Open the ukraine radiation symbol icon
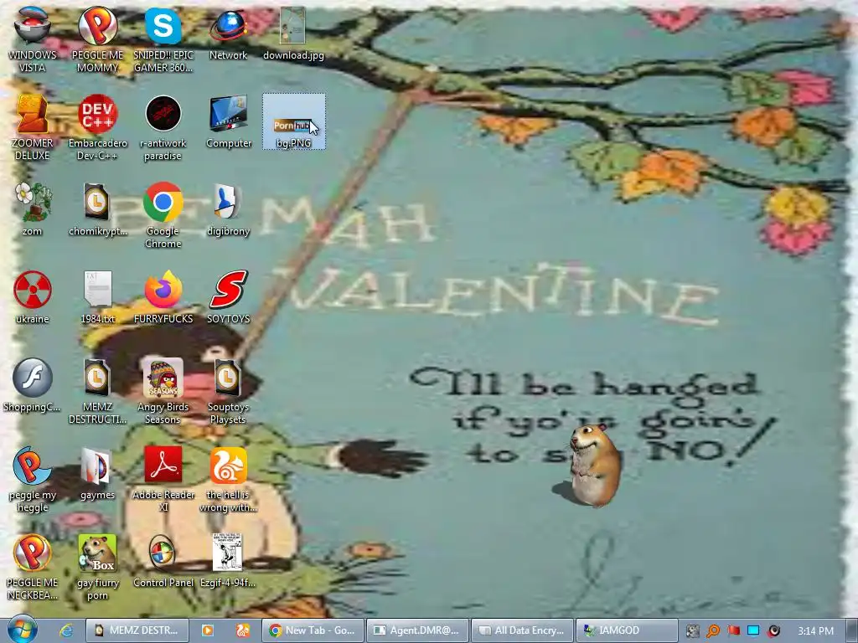The image size is (858, 643). tap(33, 297)
